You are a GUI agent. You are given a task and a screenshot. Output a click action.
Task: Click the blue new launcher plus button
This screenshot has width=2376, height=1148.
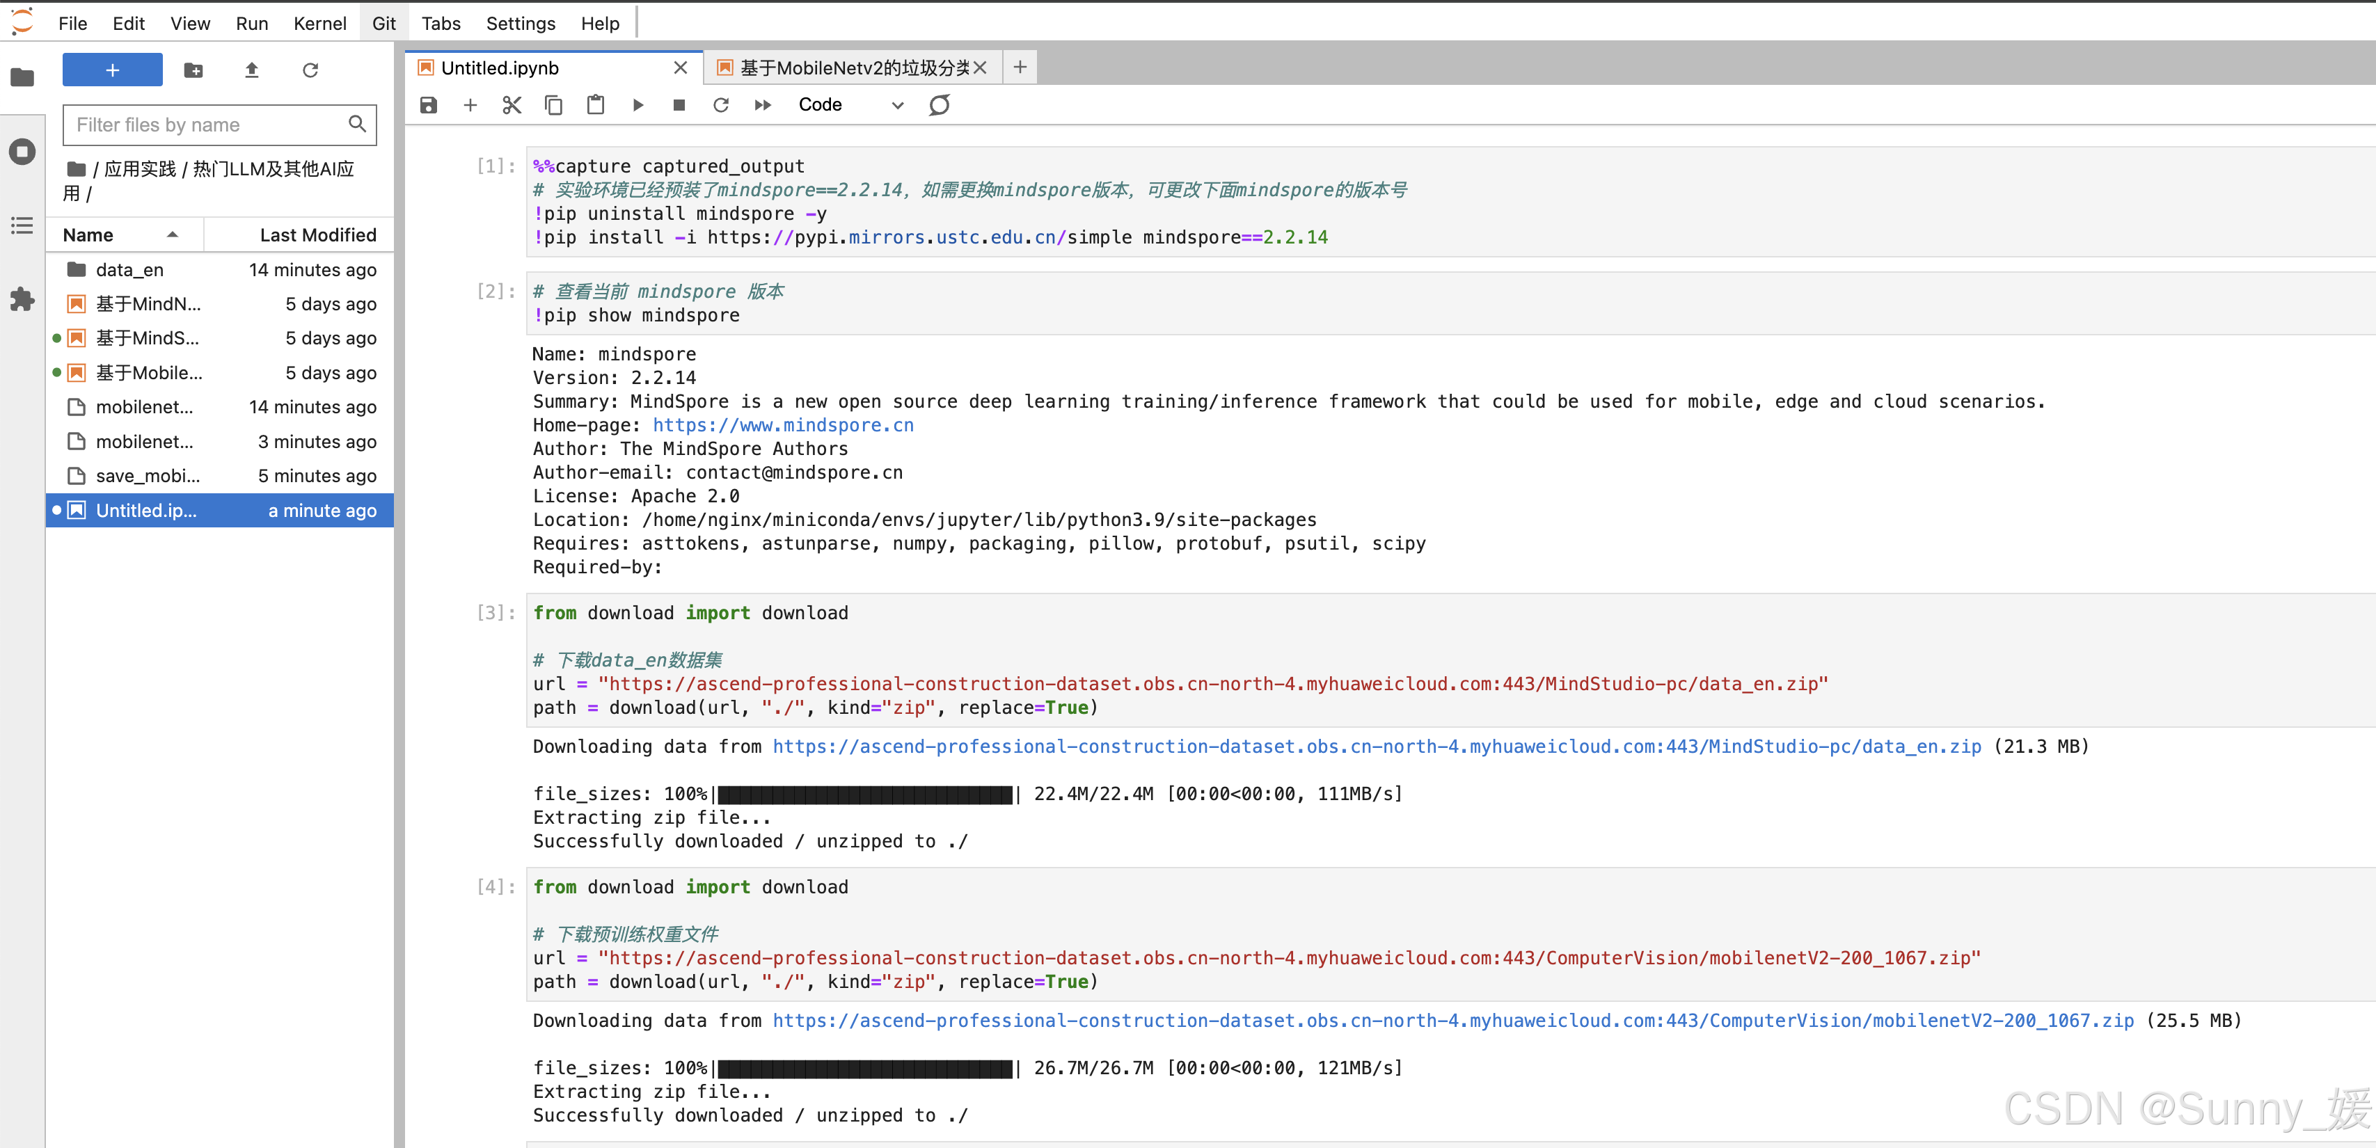coord(113,70)
